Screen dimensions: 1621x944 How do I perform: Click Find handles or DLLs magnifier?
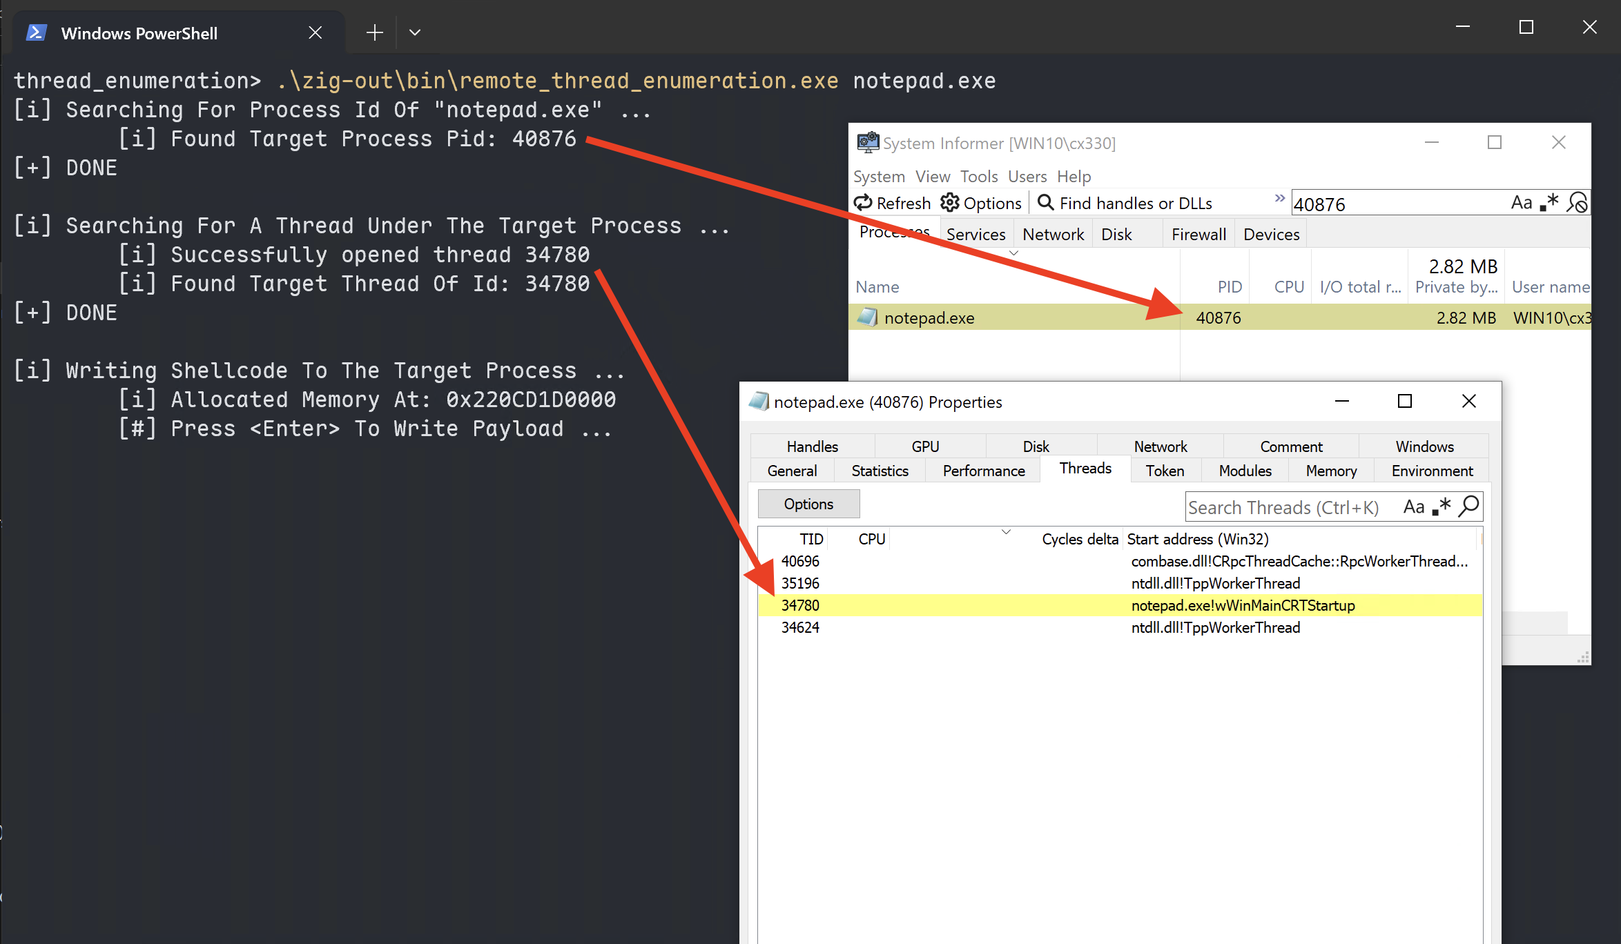click(x=1045, y=203)
